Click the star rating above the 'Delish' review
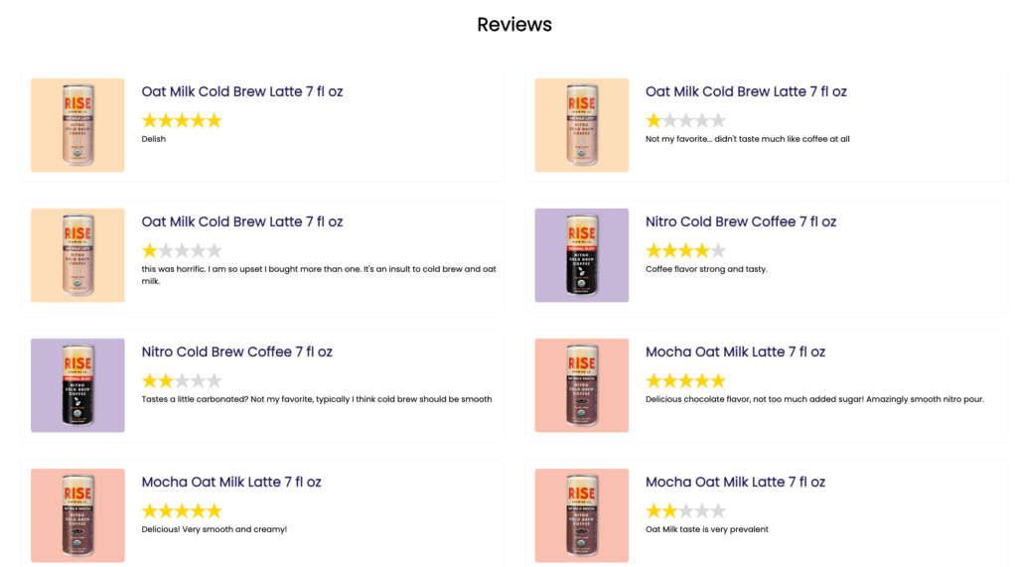 182,121
